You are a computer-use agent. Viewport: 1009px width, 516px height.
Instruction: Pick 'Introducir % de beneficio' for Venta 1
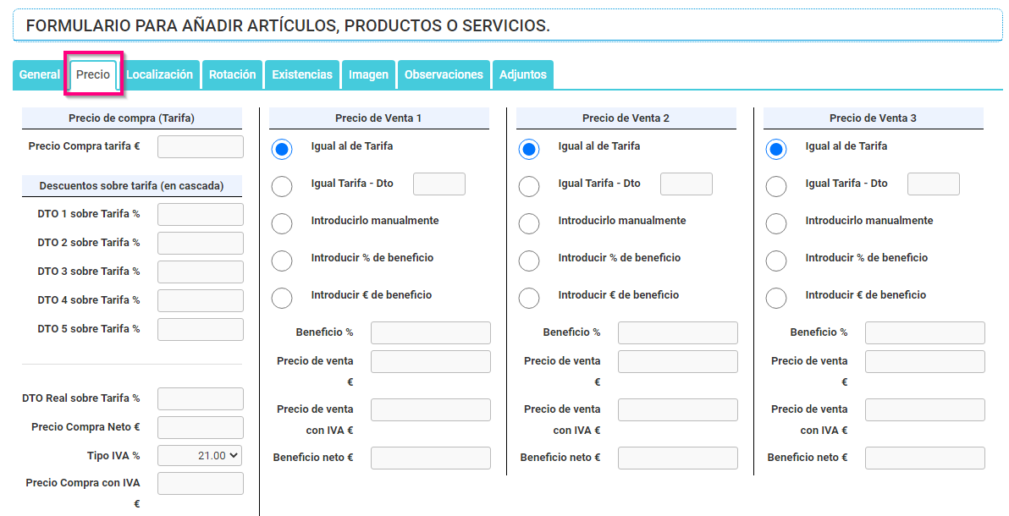(282, 261)
